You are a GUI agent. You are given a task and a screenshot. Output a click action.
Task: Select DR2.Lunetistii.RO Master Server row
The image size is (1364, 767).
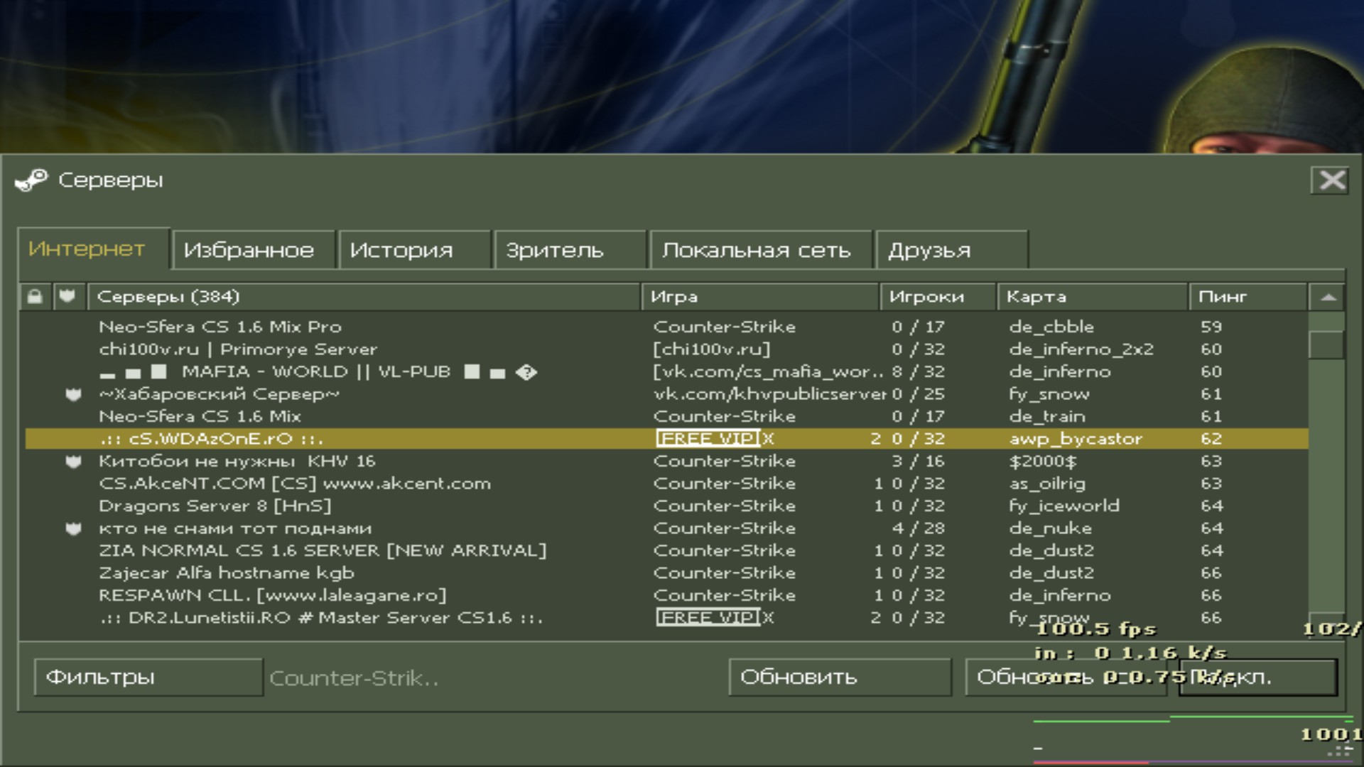pos(666,618)
